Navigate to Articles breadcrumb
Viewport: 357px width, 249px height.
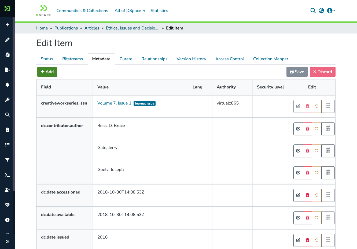click(x=92, y=28)
